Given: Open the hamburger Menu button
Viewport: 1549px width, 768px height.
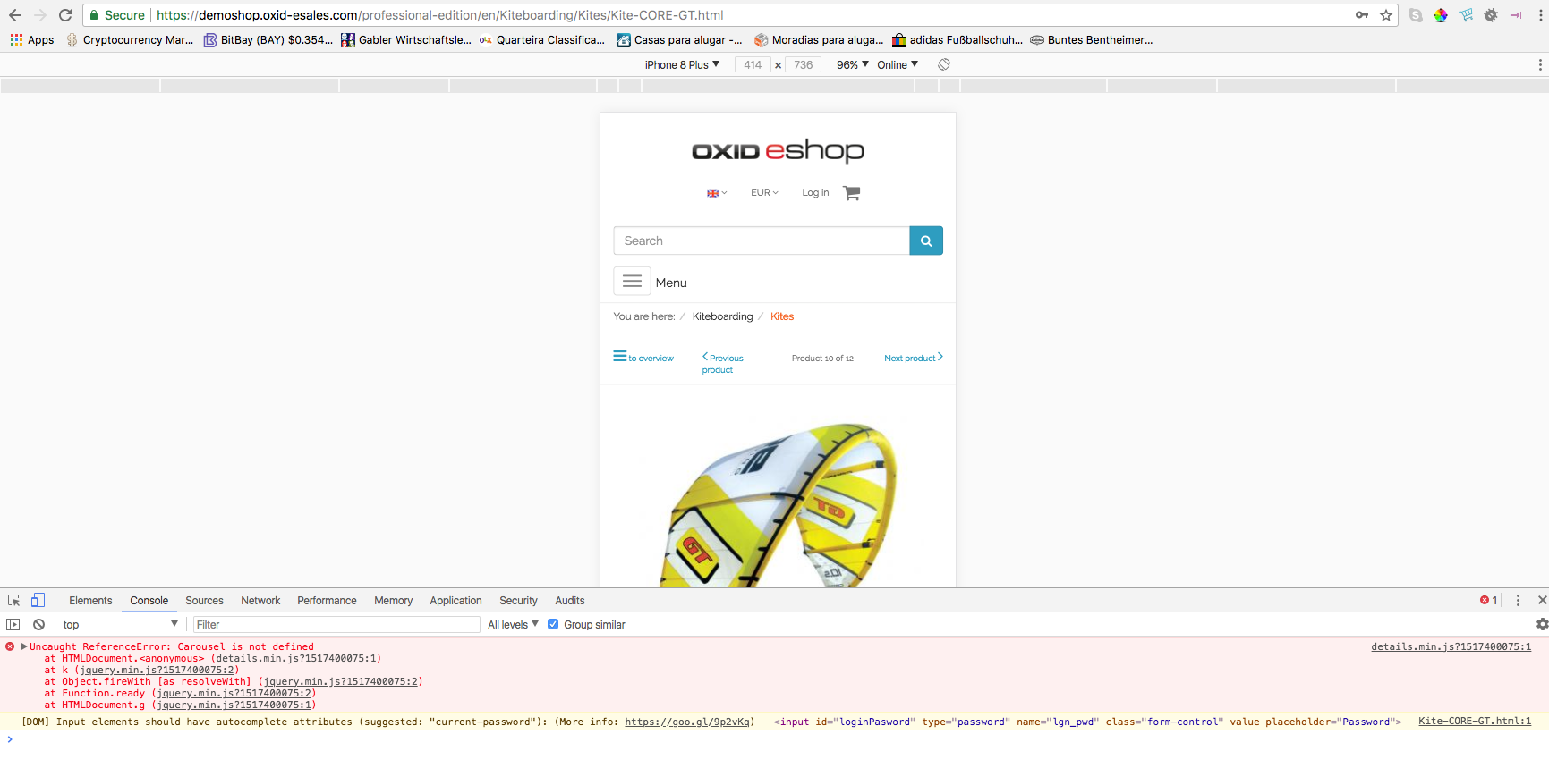Looking at the screenshot, I should [632, 282].
